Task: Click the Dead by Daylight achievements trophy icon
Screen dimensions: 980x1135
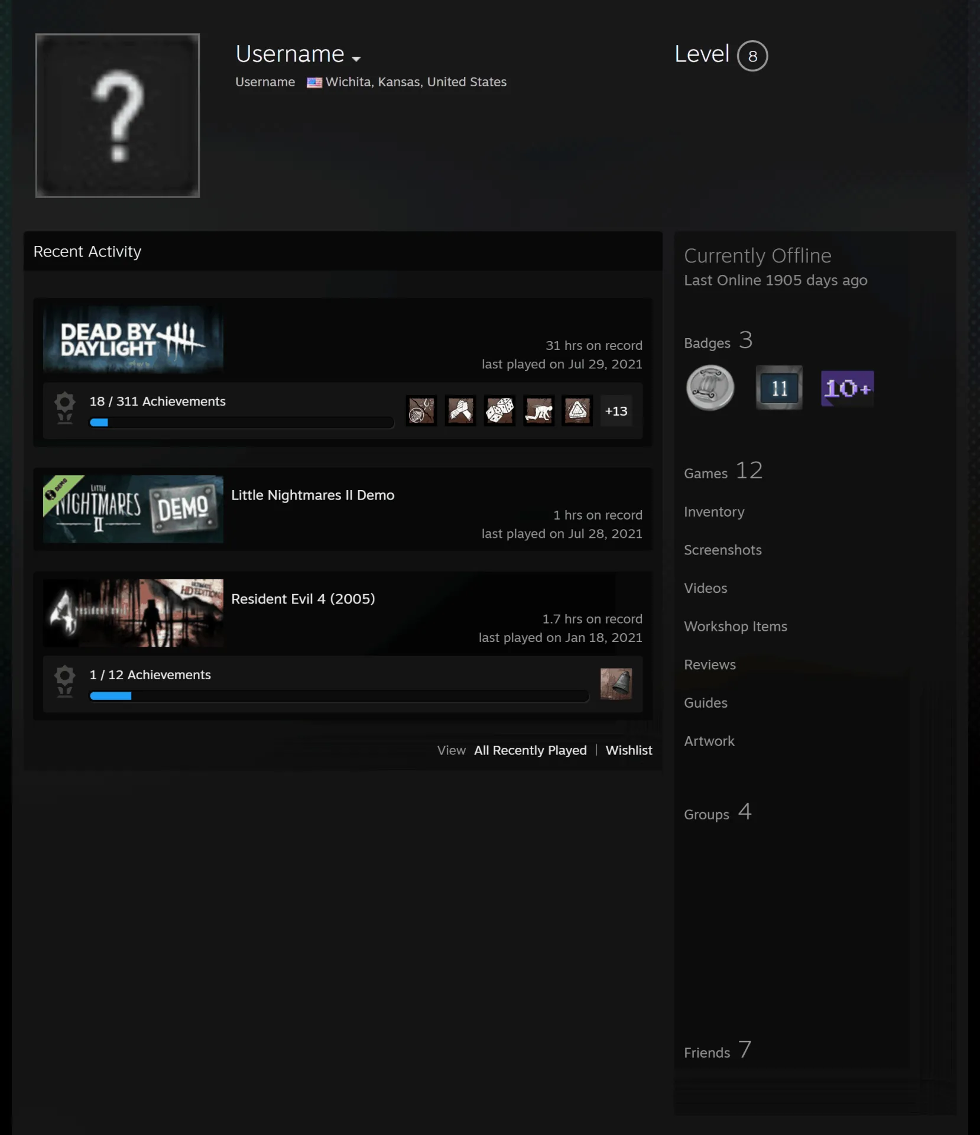Action: pos(65,408)
